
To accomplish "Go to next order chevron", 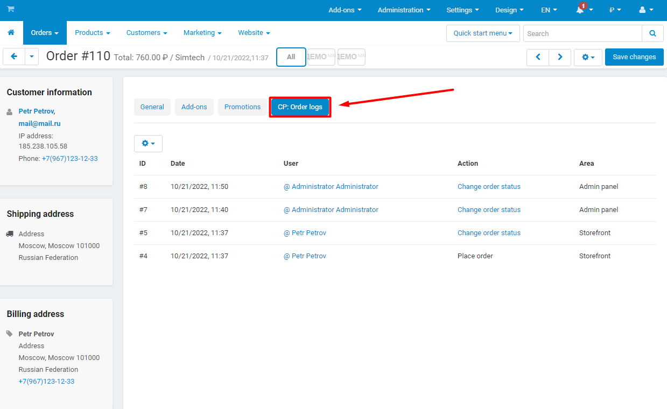I will pos(560,57).
